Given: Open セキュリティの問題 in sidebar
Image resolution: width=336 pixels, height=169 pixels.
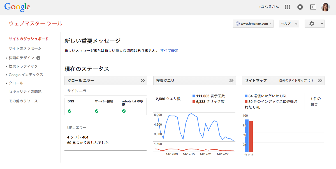Looking at the screenshot, I should [25, 91].
